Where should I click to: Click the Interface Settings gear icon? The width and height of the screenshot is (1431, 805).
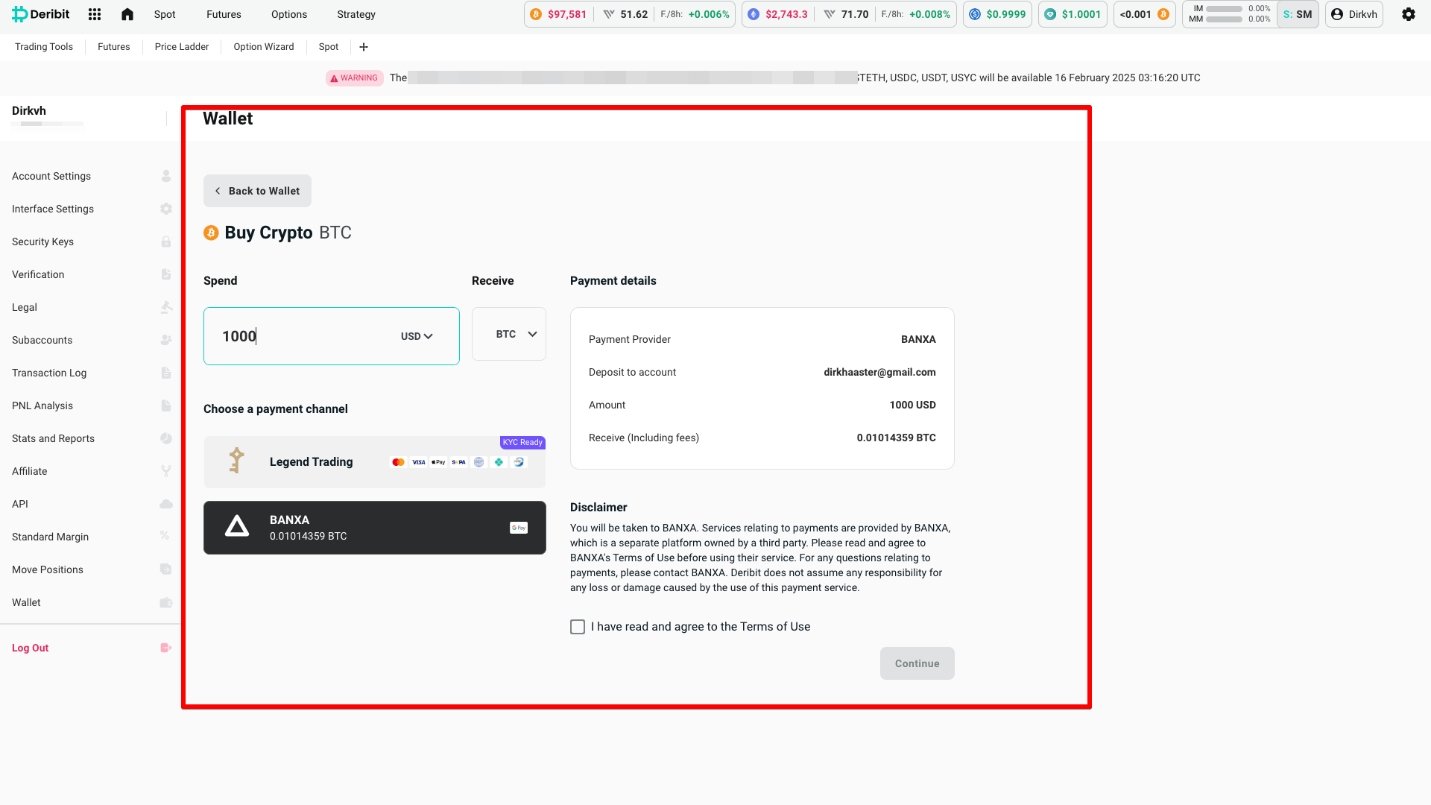[166, 209]
